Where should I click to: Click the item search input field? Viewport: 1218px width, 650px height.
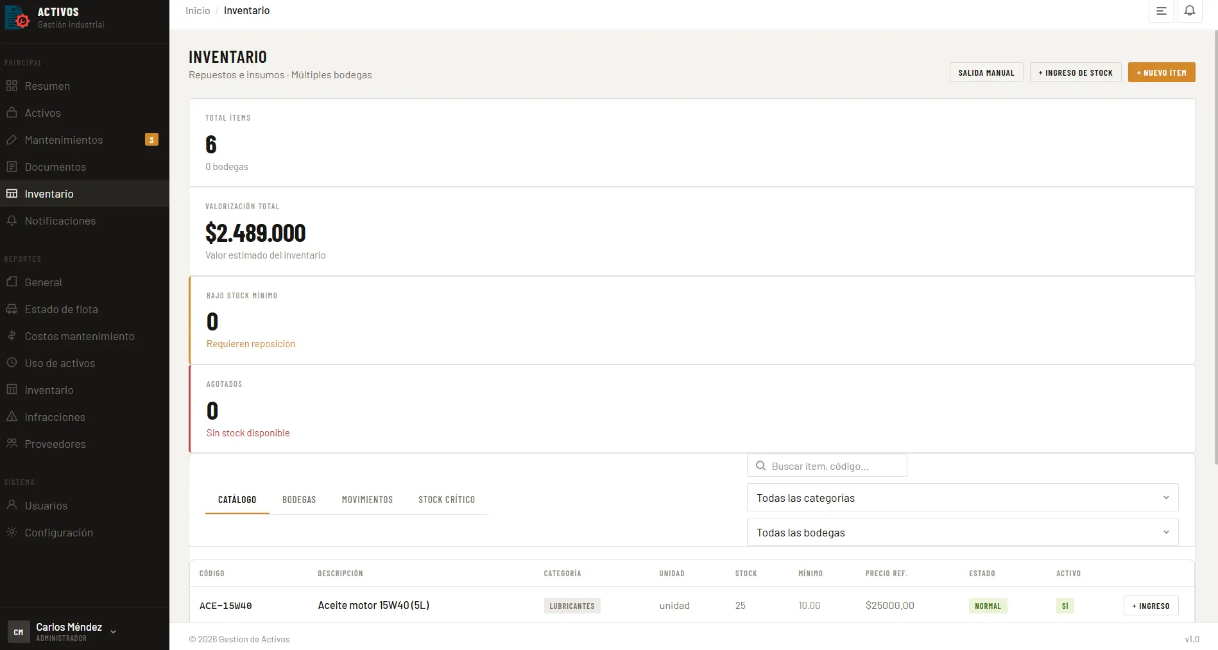827,465
